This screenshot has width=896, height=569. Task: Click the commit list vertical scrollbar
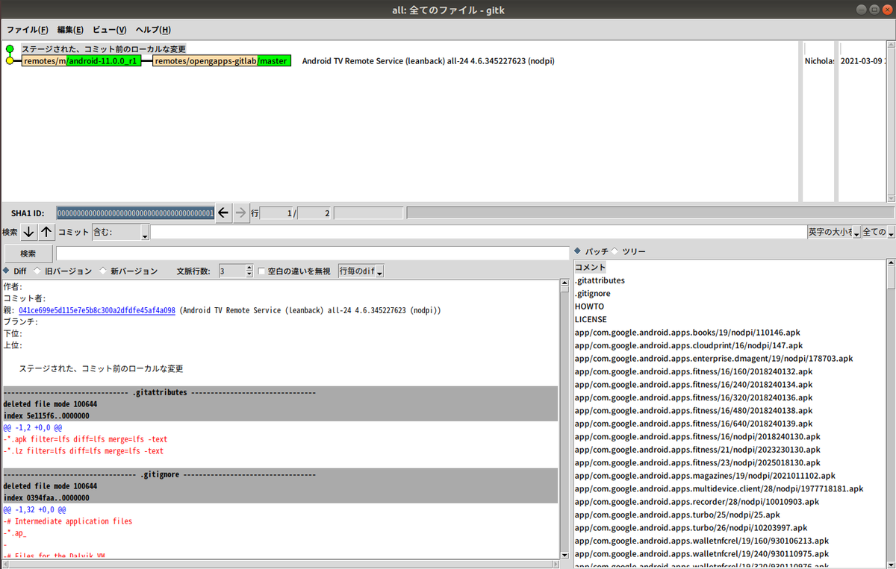(890, 121)
